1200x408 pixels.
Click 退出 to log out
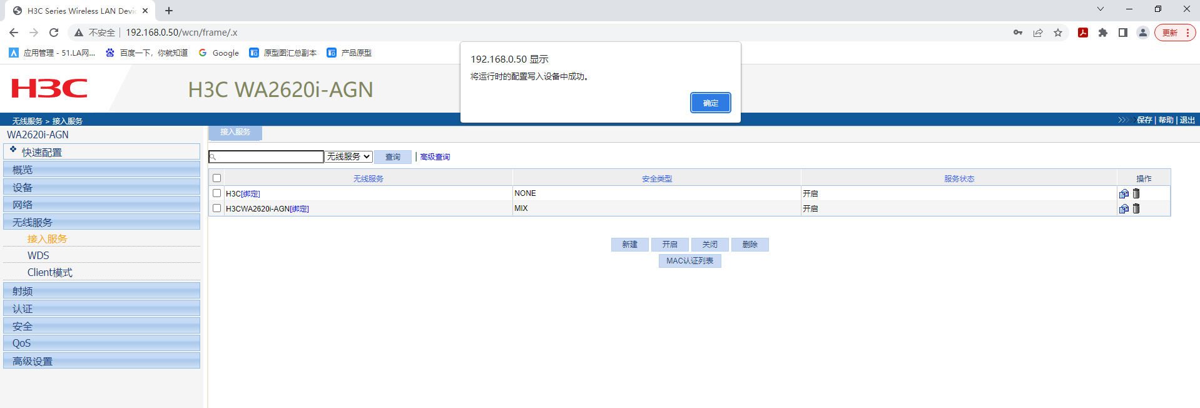point(1187,120)
